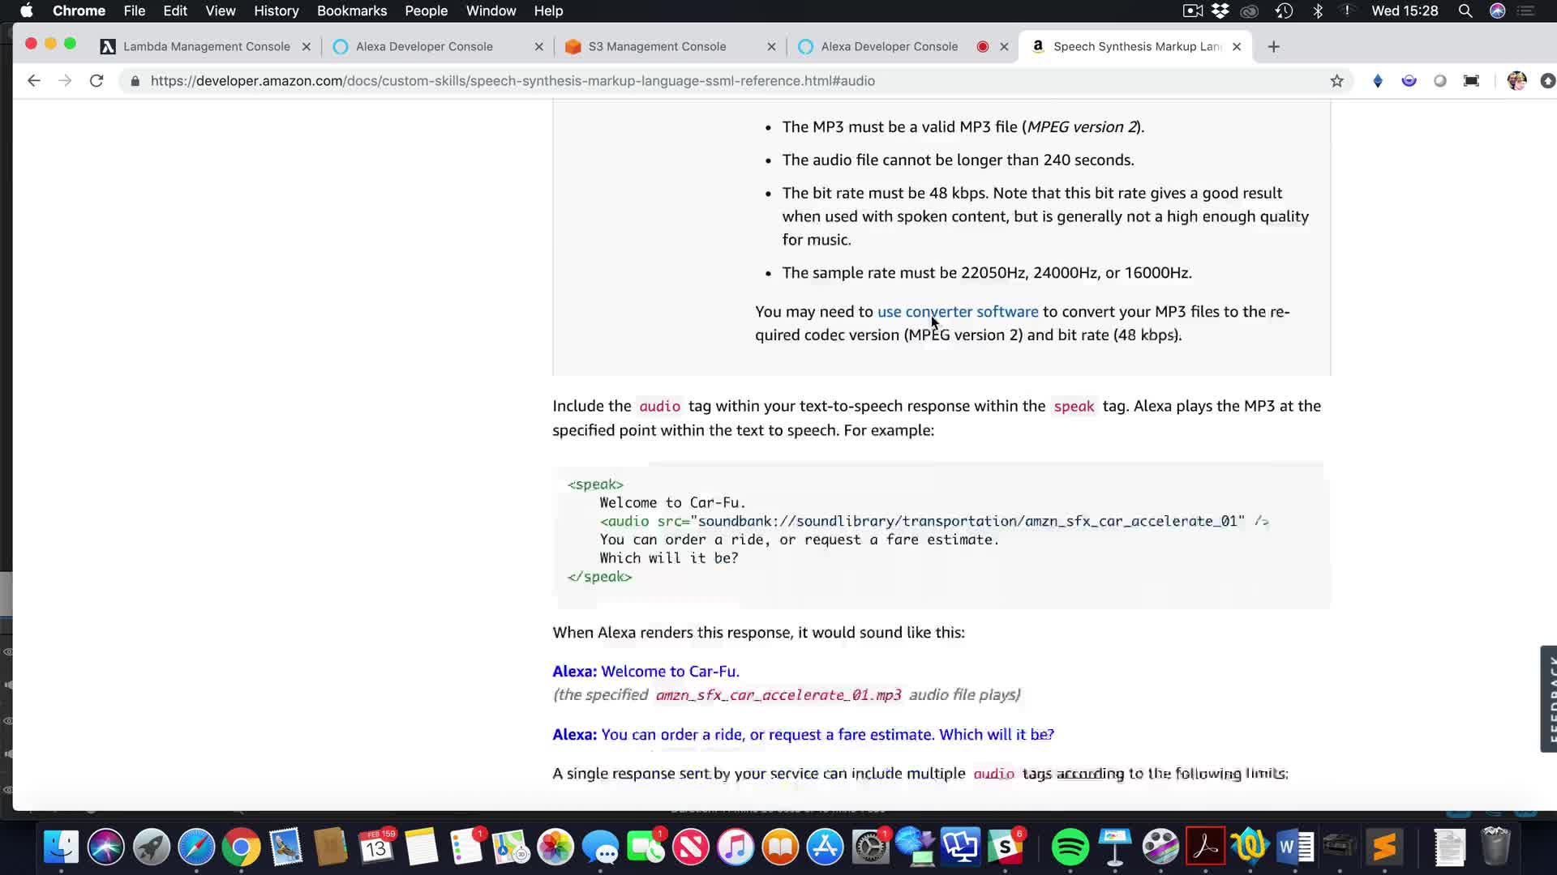Bookmark this page with the star icon

(x=1336, y=80)
